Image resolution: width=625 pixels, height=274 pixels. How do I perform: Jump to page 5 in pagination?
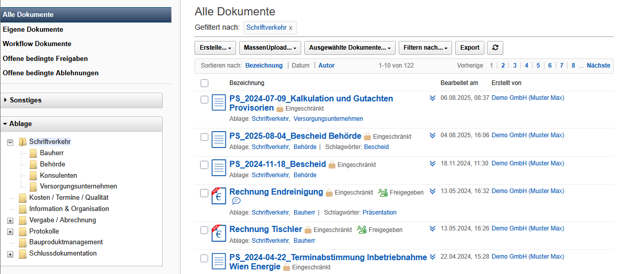pos(538,66)
